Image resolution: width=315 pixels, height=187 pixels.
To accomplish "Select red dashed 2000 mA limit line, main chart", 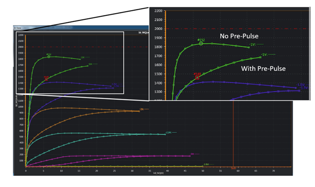I will click(87, 47).
